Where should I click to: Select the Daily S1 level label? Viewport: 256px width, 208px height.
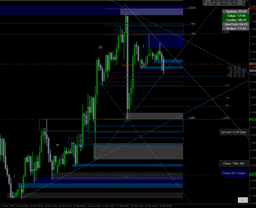127,121
